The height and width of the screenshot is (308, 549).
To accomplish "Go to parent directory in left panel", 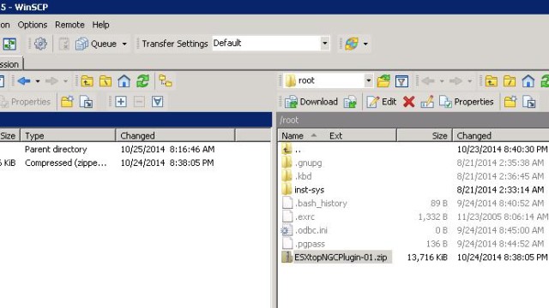I will (x=87, y=81).
